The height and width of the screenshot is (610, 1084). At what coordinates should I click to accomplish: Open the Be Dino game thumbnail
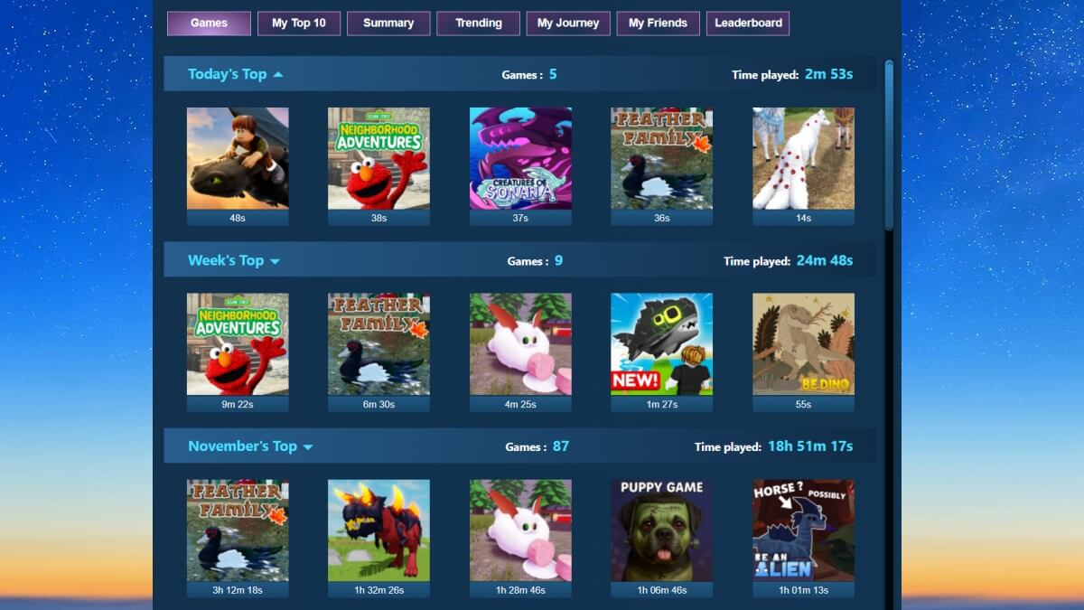click(803, 344)
